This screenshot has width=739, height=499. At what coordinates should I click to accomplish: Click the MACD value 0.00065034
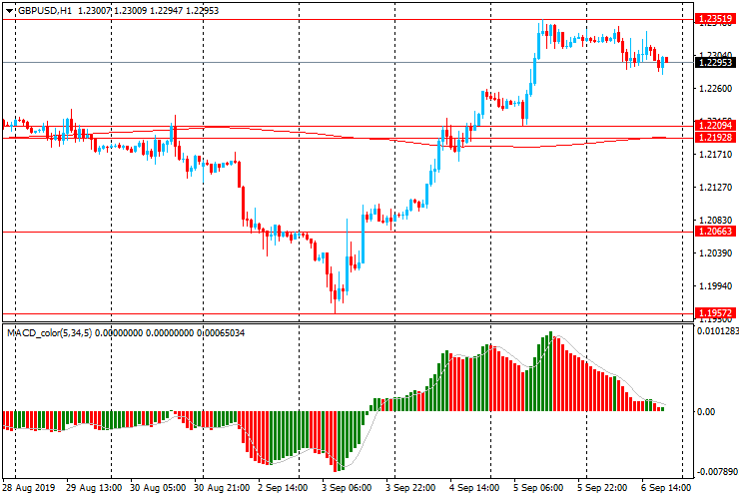[221, 333]
